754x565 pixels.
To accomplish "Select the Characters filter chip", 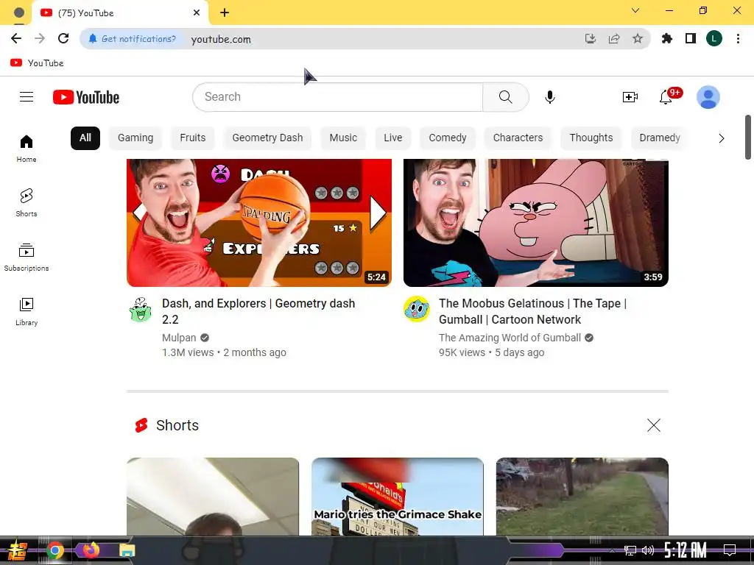I will tap(518, 138).
